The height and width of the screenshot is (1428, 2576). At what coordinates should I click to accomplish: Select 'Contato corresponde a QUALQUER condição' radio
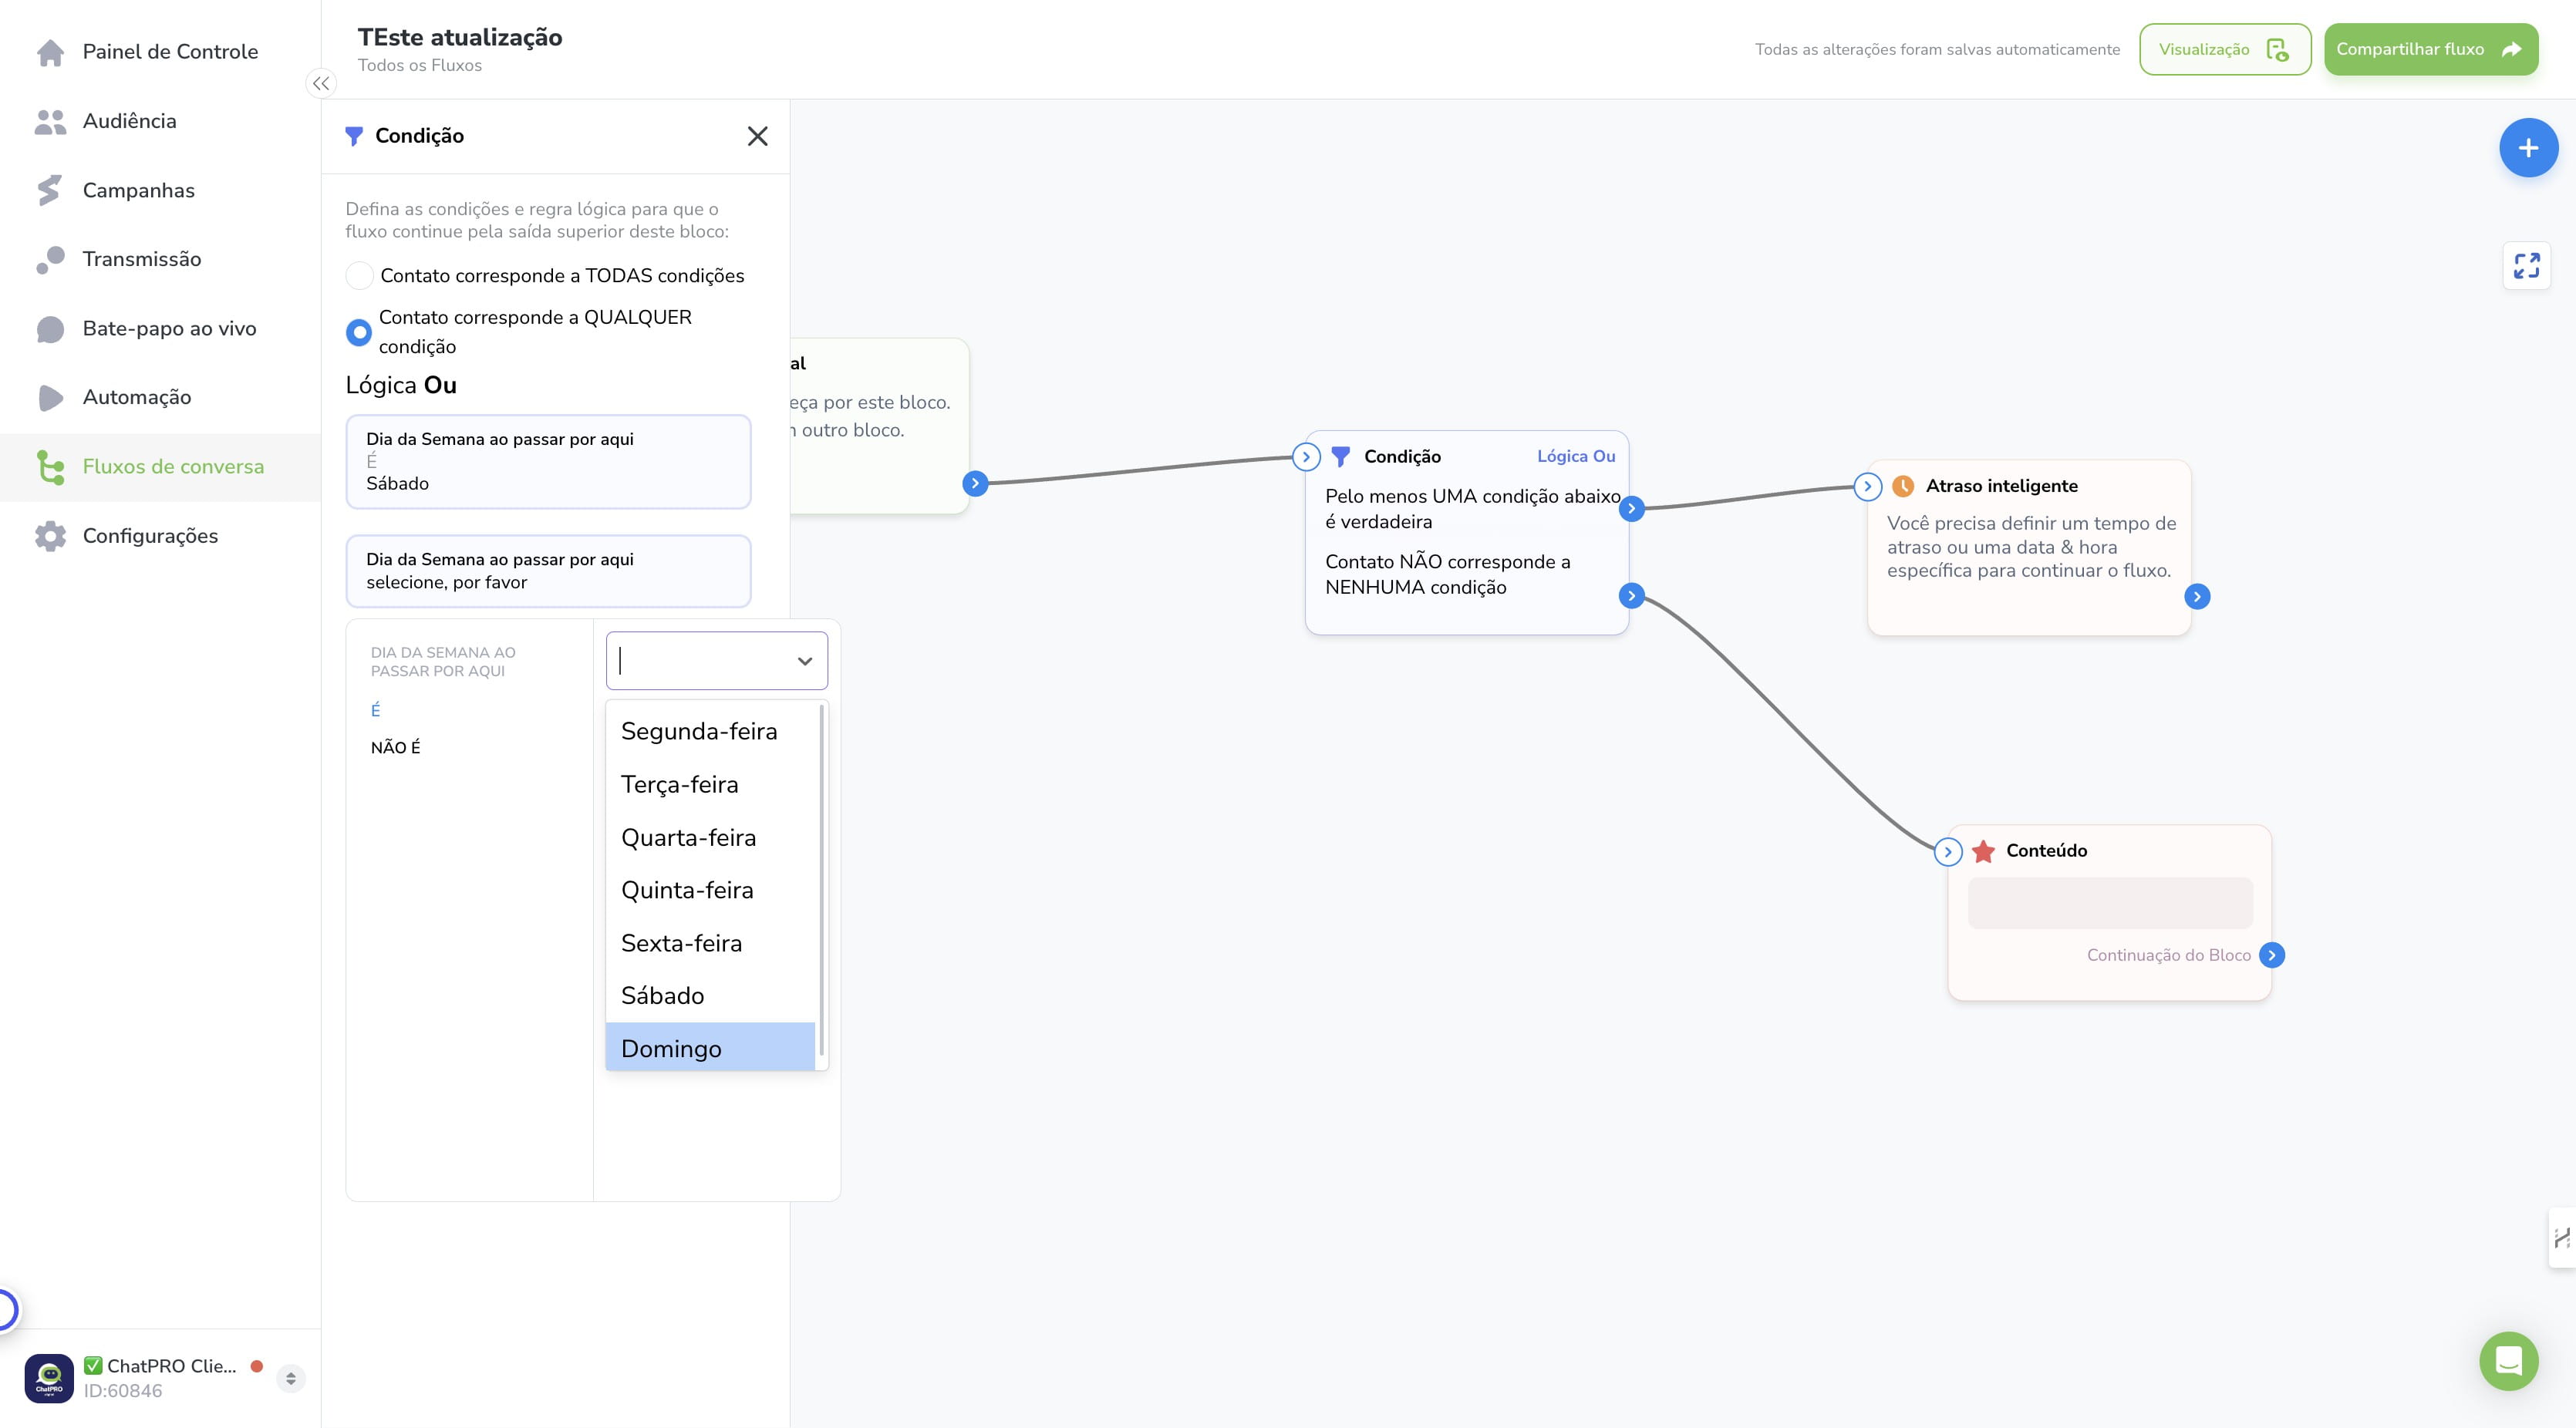click(359, 332)
